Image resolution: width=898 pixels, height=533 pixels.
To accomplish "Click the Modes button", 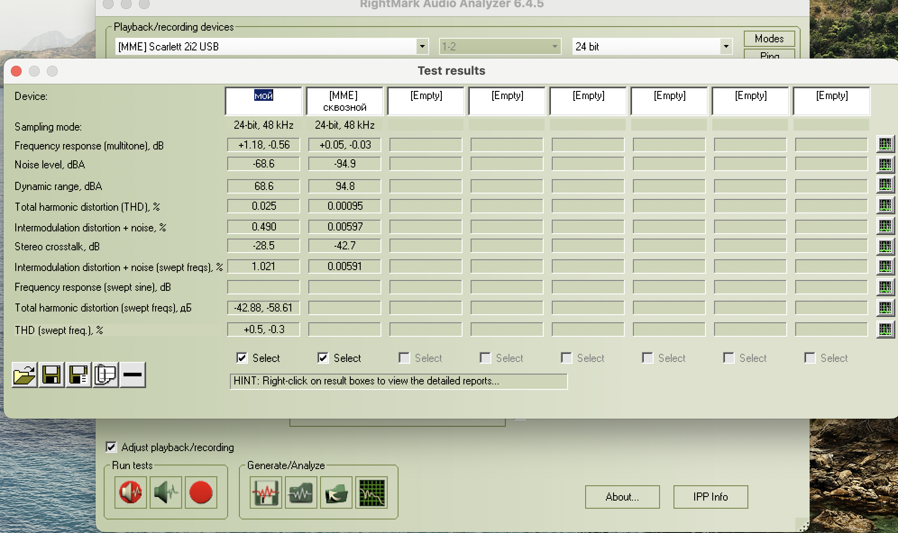I will click(769, 39).
